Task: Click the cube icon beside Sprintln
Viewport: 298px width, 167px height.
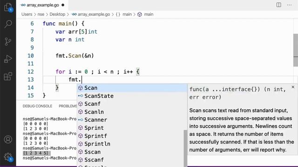Action: click(x=81, y=144)
